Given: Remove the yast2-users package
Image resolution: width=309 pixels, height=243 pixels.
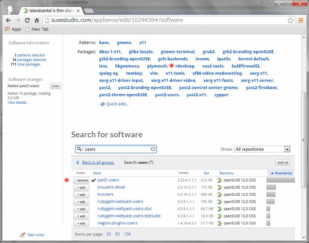Looking at the screenshot, I should [81, 180].
